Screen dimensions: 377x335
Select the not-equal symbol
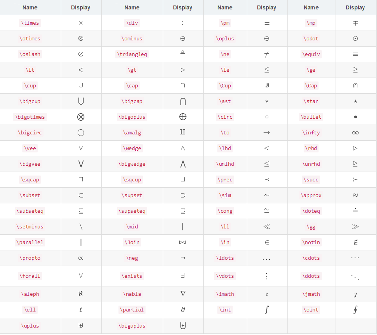267,54
